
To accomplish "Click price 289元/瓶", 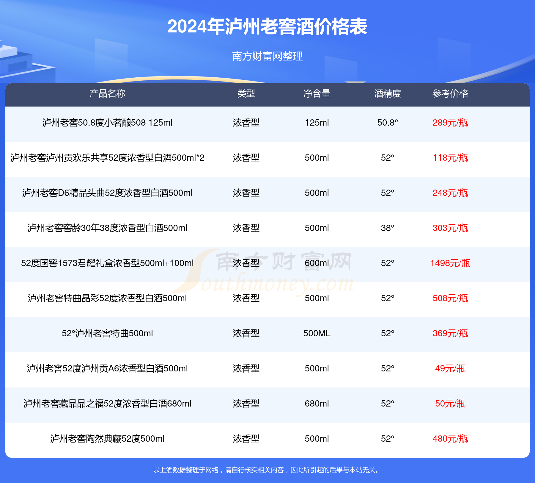I will [x=450, y=123].
